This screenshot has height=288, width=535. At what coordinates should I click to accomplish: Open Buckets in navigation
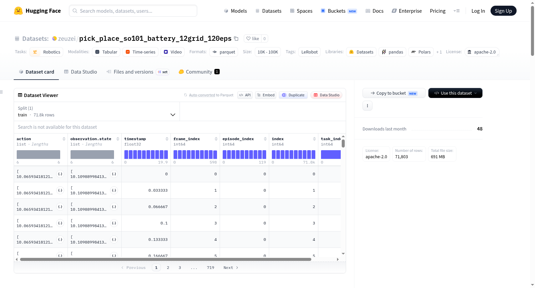pos(338,11)
